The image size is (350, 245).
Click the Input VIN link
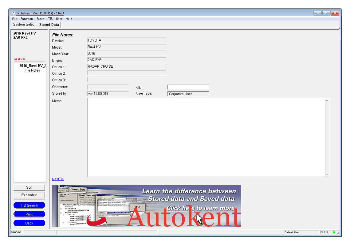(x=19, y=59)
